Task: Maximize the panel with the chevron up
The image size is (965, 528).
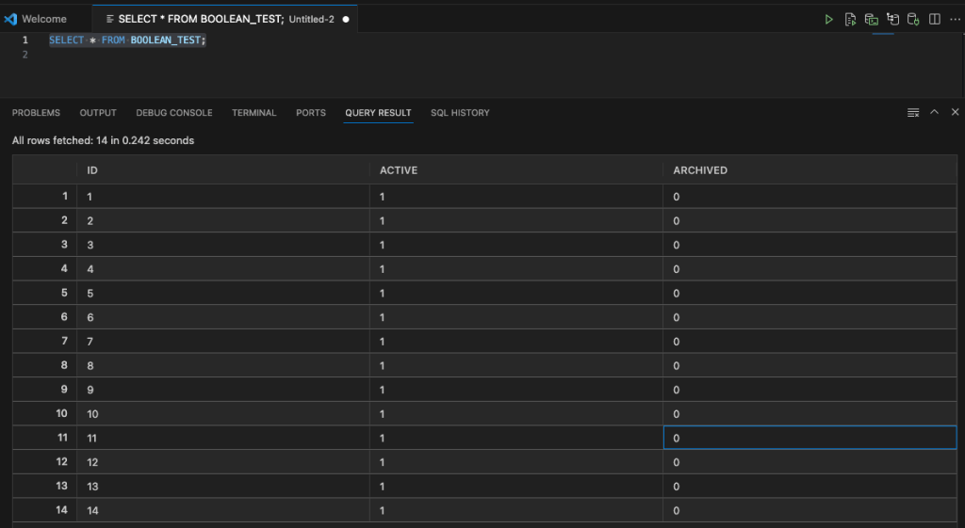Action: pos(934,112)
